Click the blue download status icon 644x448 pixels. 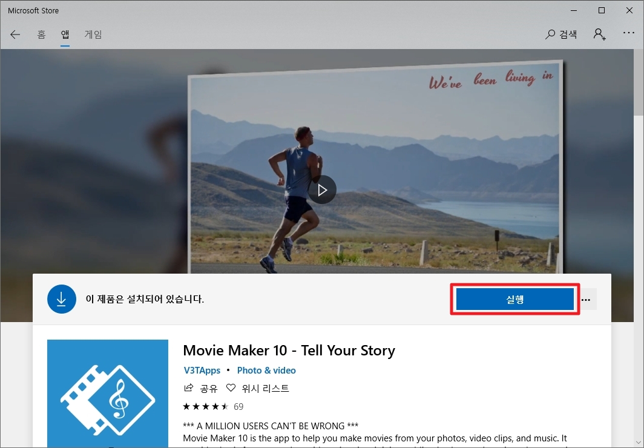click(62, 299)
